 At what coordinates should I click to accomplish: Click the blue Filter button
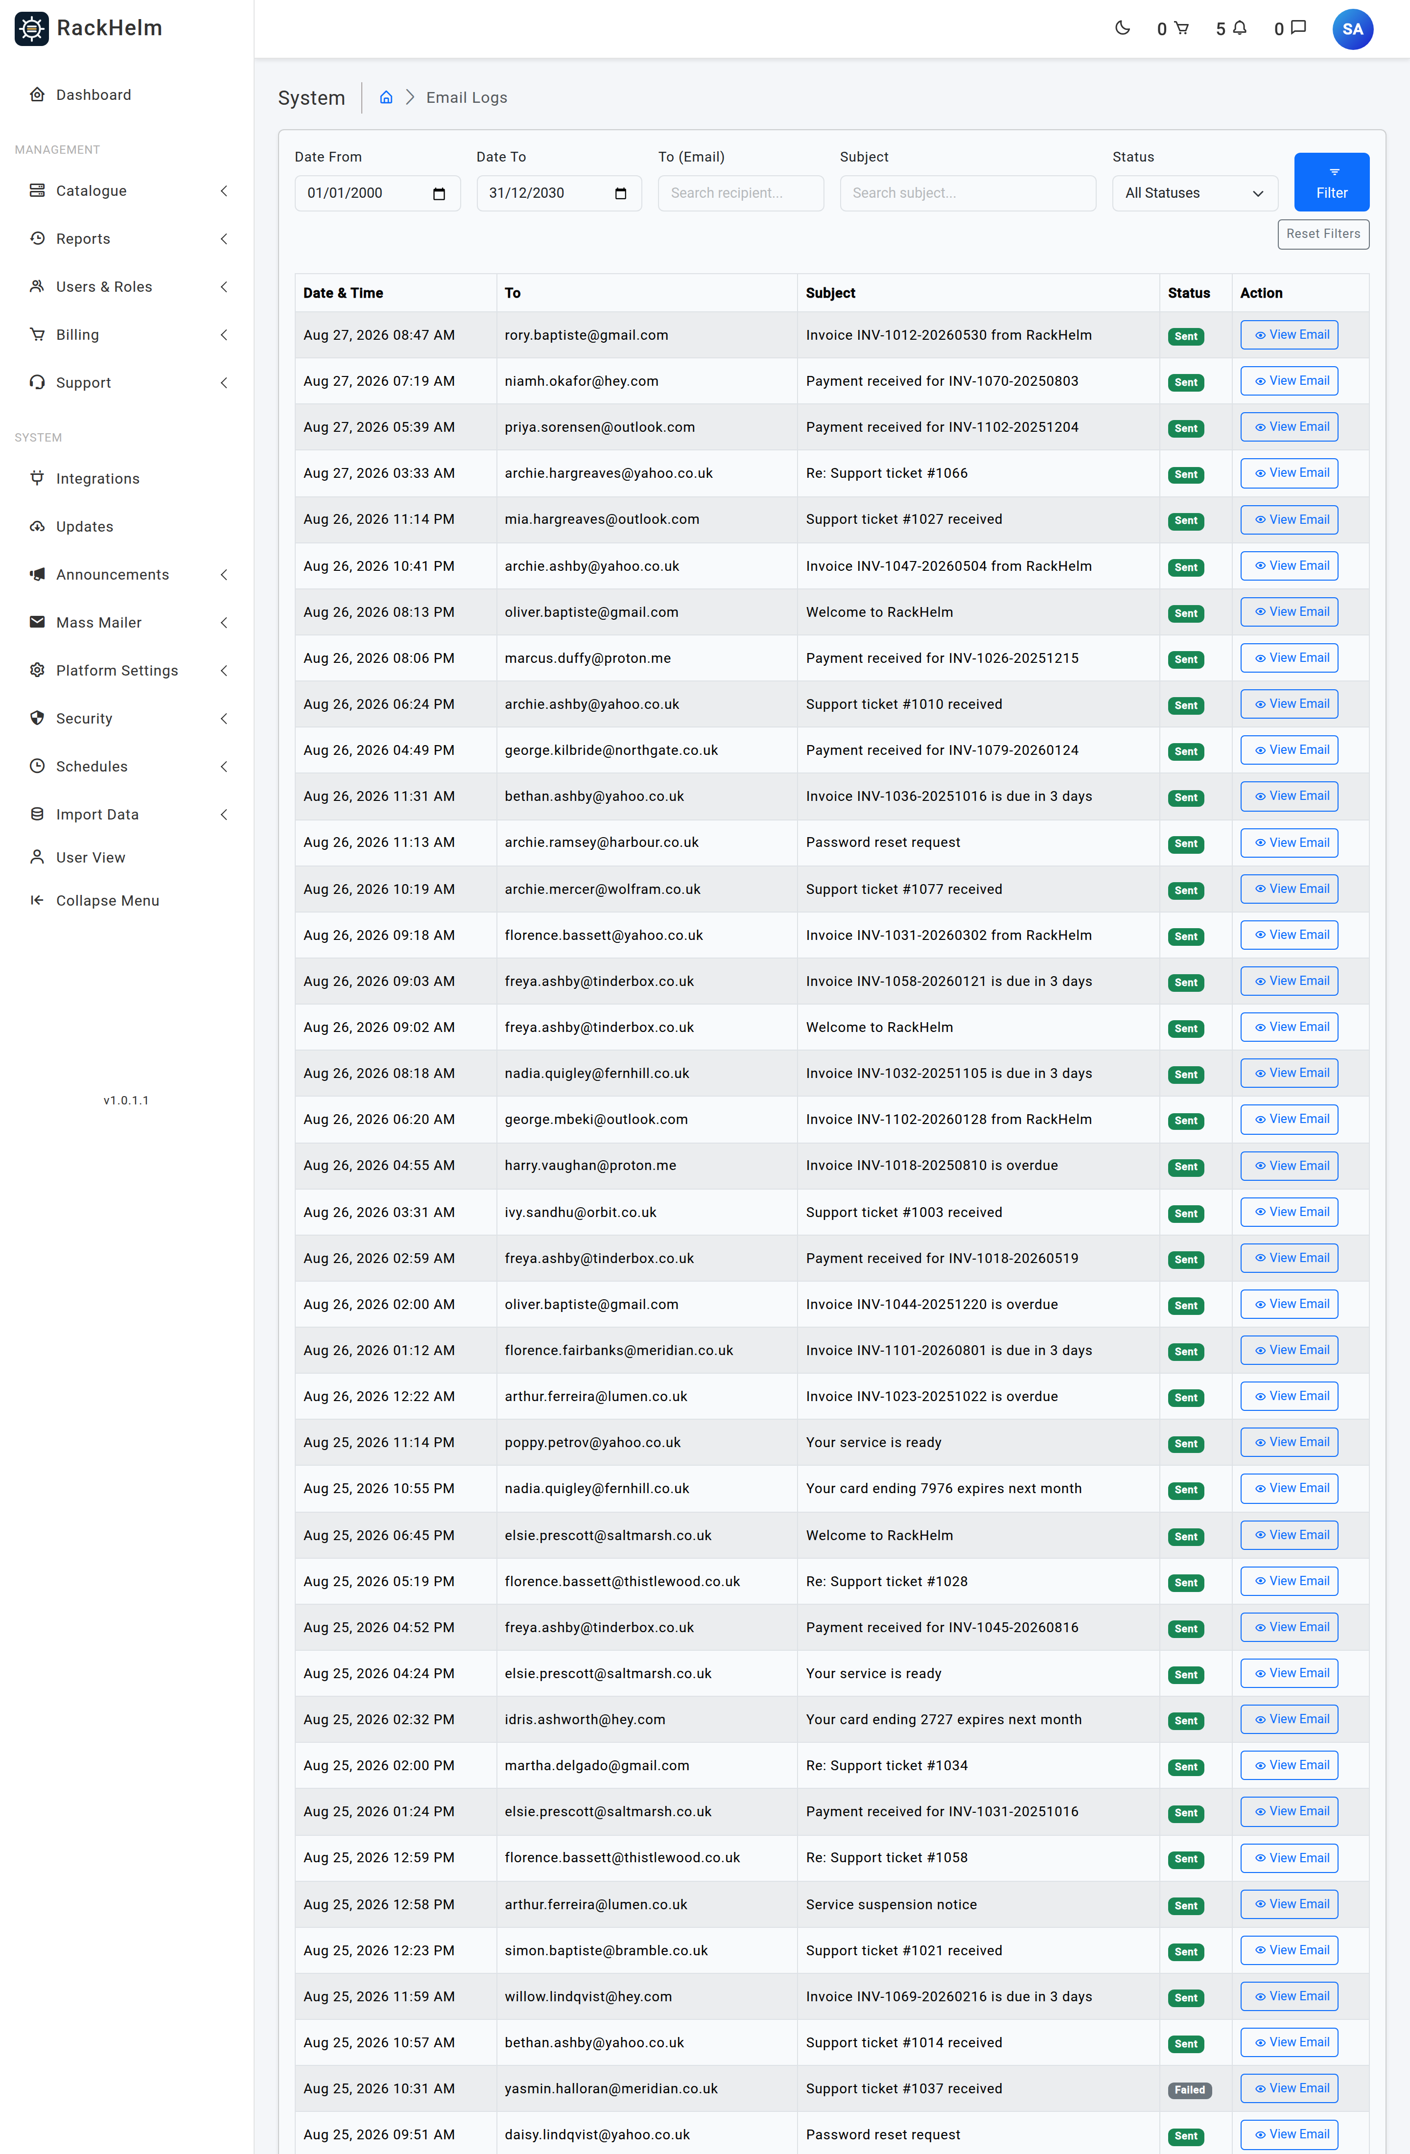click(1331, 182)
